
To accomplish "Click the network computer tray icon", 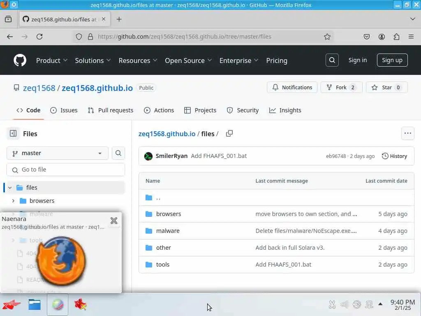I will [369, 304].
